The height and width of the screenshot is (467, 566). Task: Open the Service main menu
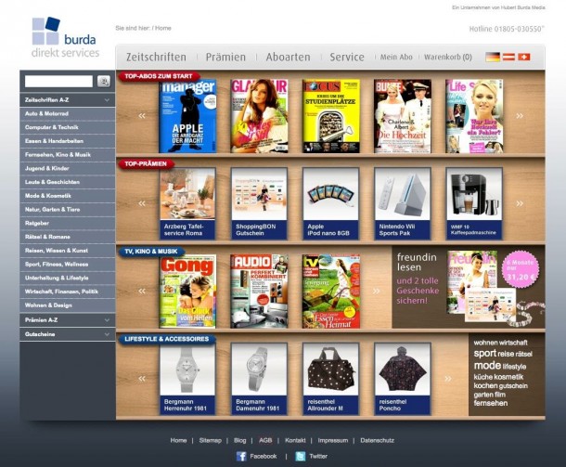[x=347, y=57]
